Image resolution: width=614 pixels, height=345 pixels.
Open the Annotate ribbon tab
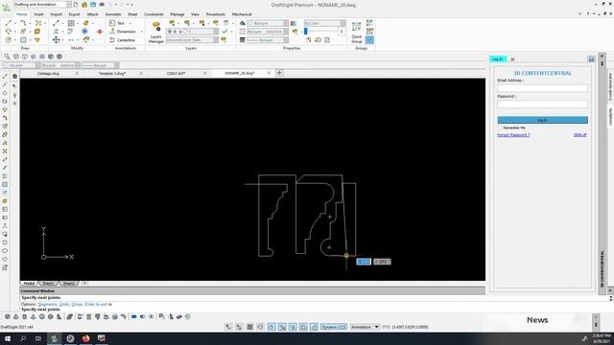click(113, 14)
